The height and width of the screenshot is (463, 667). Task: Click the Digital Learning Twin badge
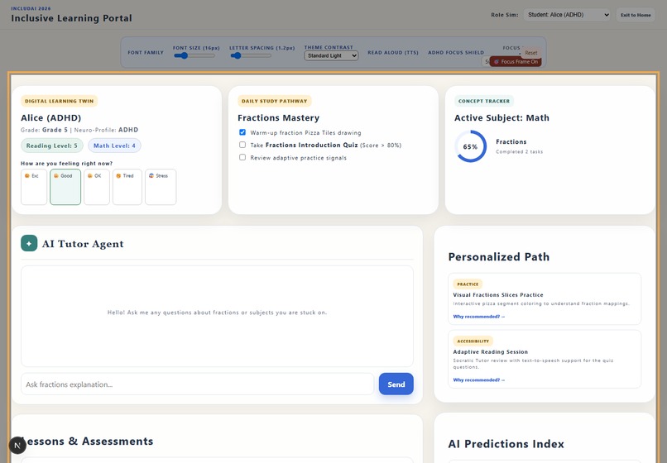click(x=59, y=101)
